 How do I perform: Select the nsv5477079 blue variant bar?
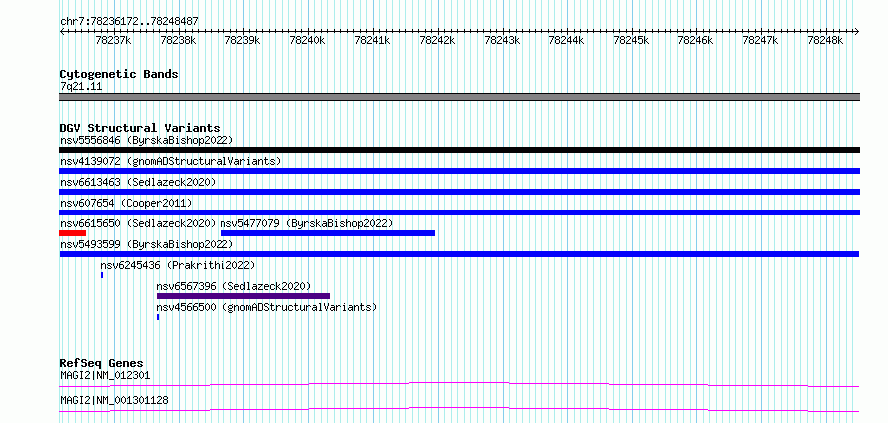point(327,233)
